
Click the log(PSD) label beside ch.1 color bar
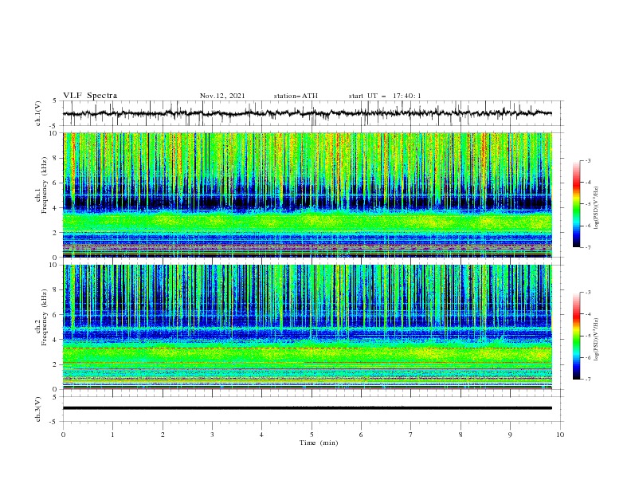coord(596,208)
